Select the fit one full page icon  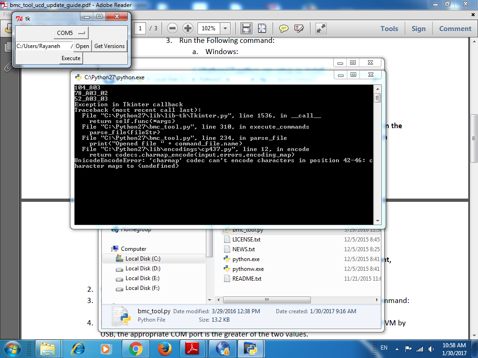[x=262, y=28]
